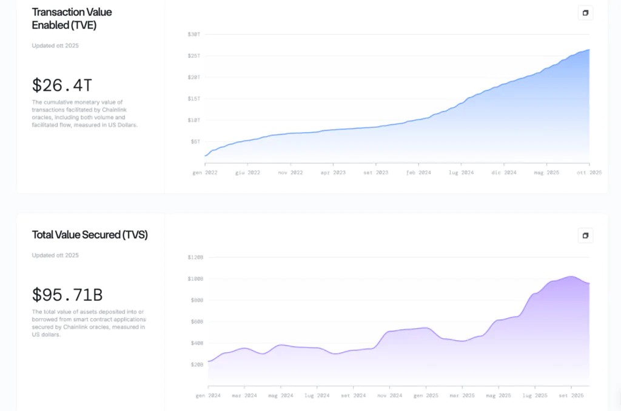This screenshot has height=411, width=621.
Task: Select the Total Value Secured (TVS) heading
Action: [90, 235]
